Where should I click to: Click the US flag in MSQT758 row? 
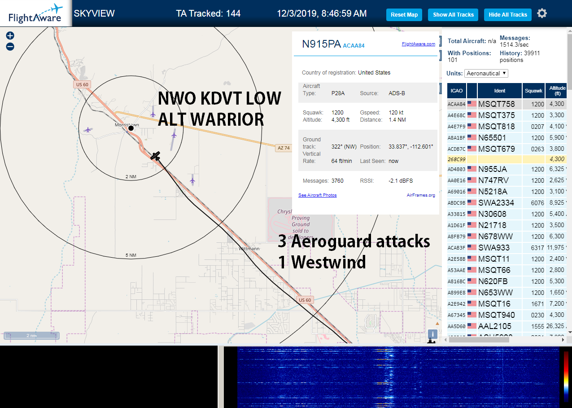point(472,104)
